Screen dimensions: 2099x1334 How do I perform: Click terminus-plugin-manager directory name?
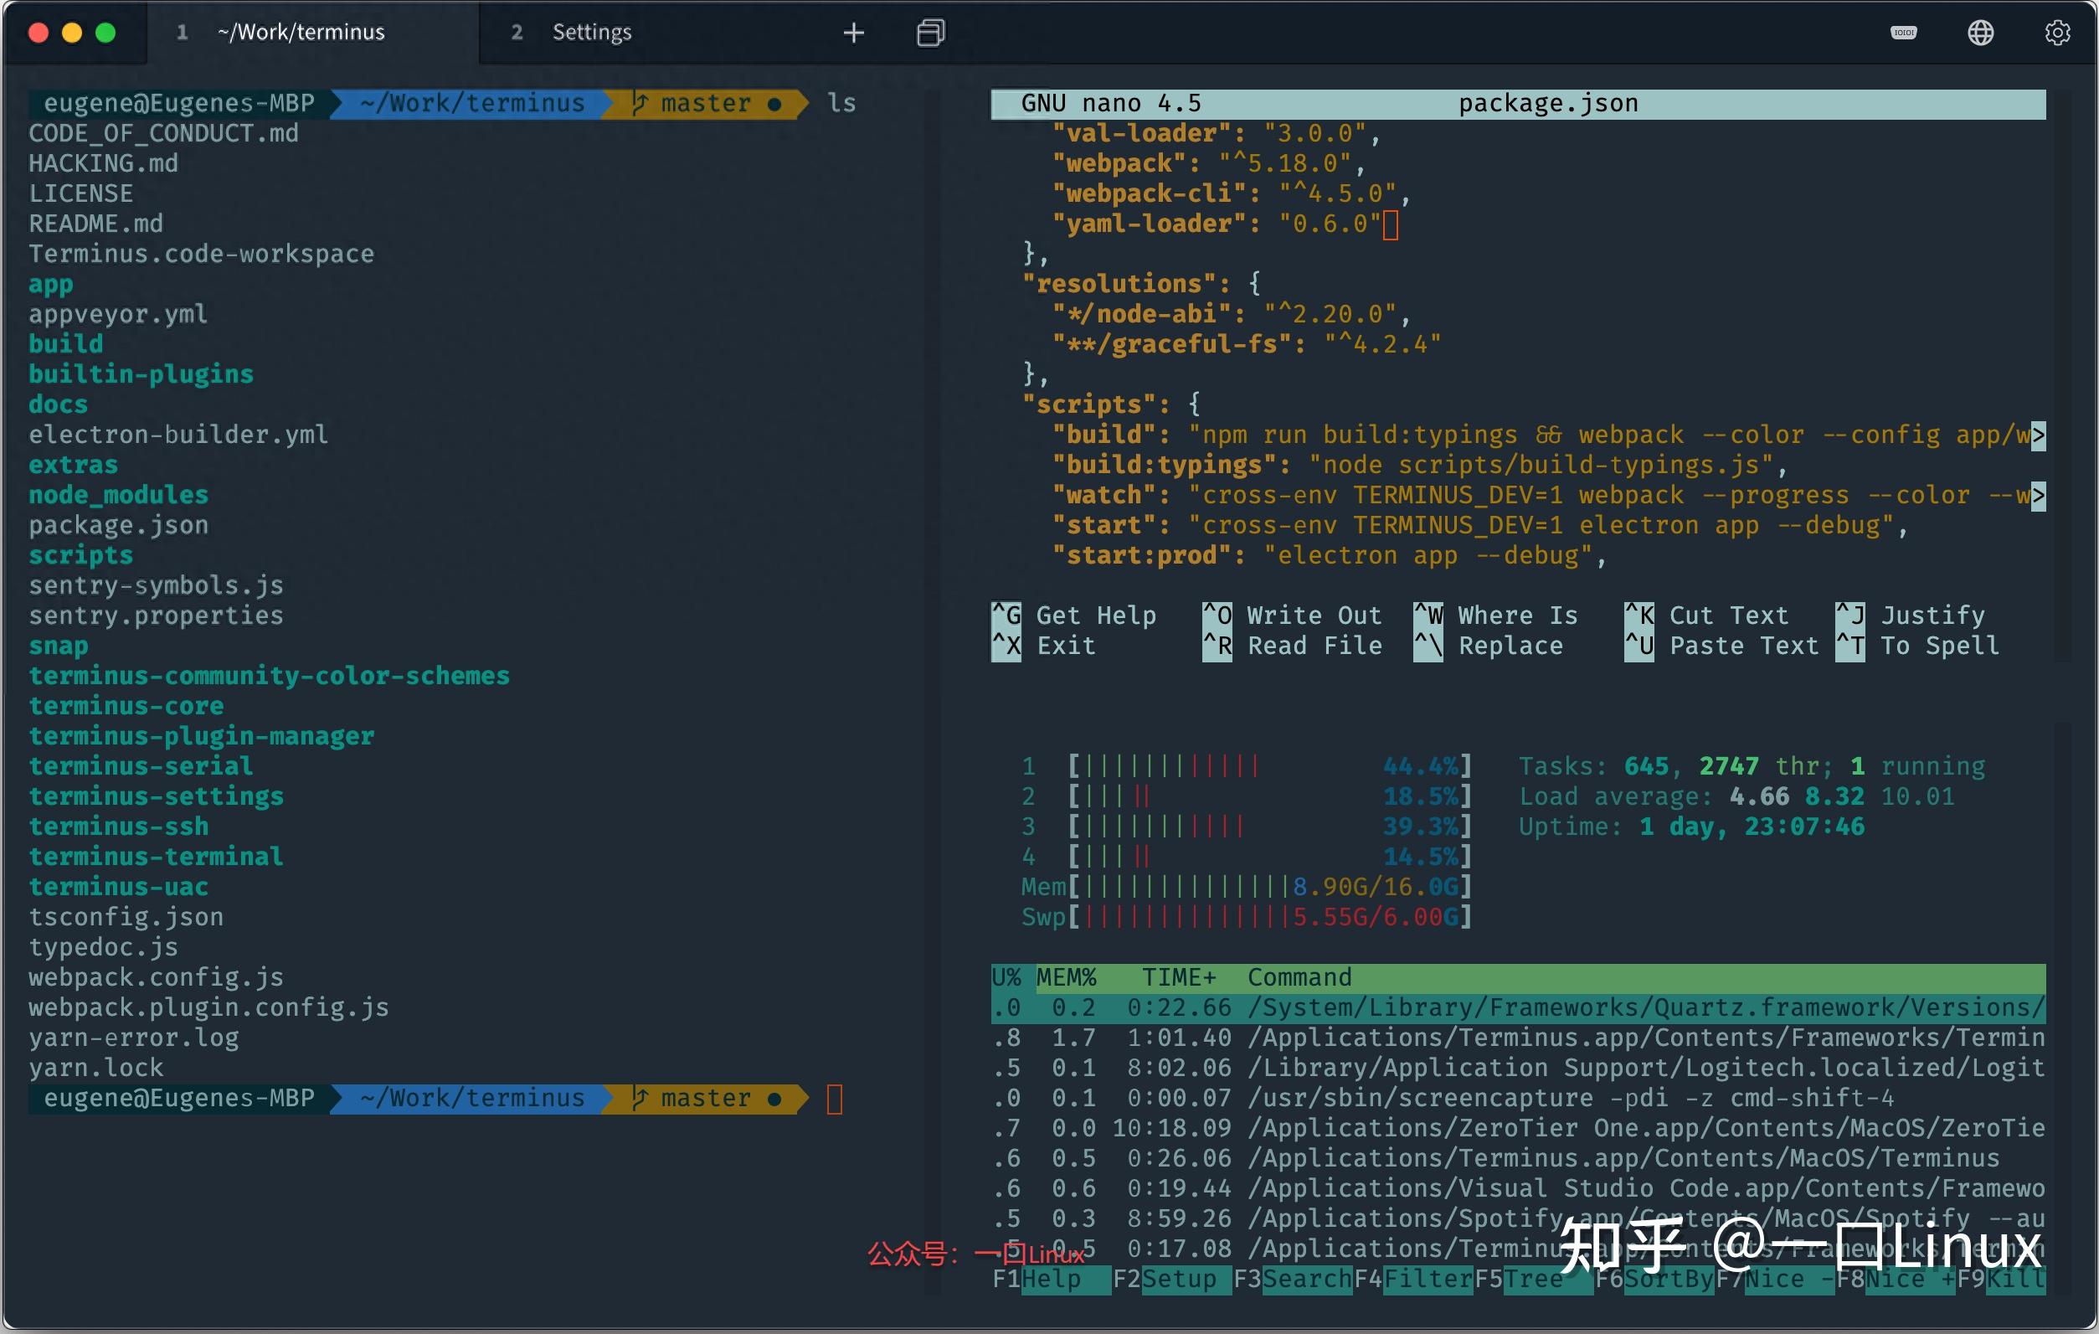201,737
